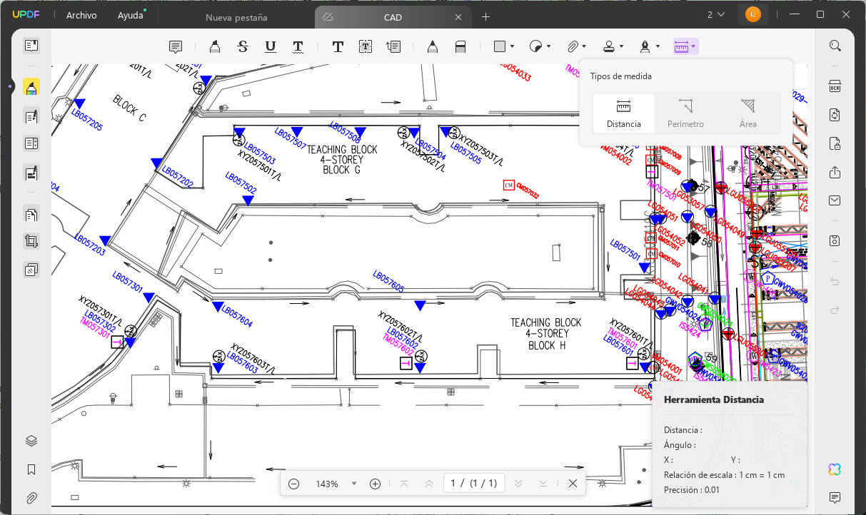Select the eraser tool
This screenshot has width=866, height=515.
point(460,46)
